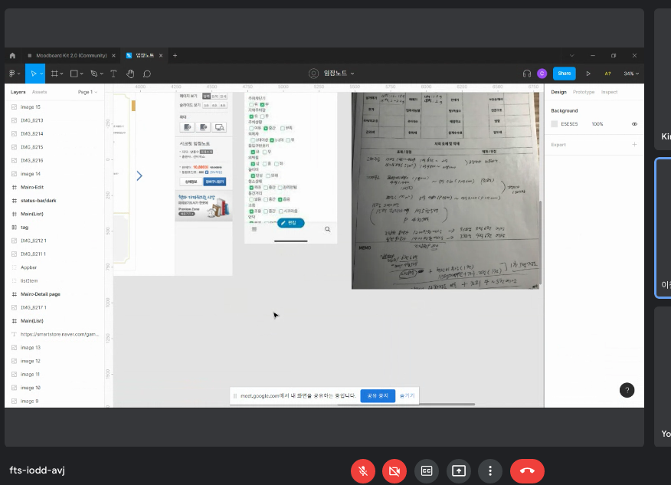Open a new Figma tab with plus
The width and height of the screenshot is (671, 485).
175,56
